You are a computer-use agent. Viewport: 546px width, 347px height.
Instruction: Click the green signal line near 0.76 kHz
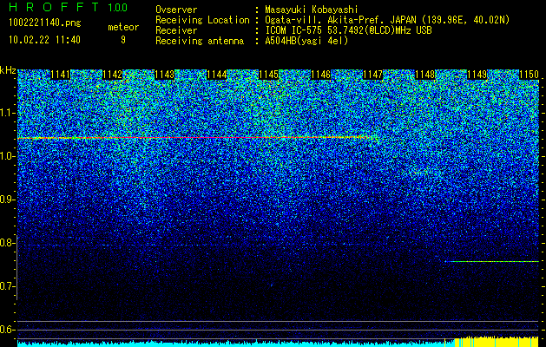pos(491,261)
